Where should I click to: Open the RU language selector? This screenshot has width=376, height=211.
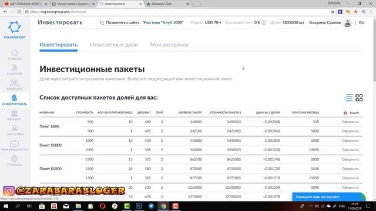pyautogui.click(x=362, y=22)
